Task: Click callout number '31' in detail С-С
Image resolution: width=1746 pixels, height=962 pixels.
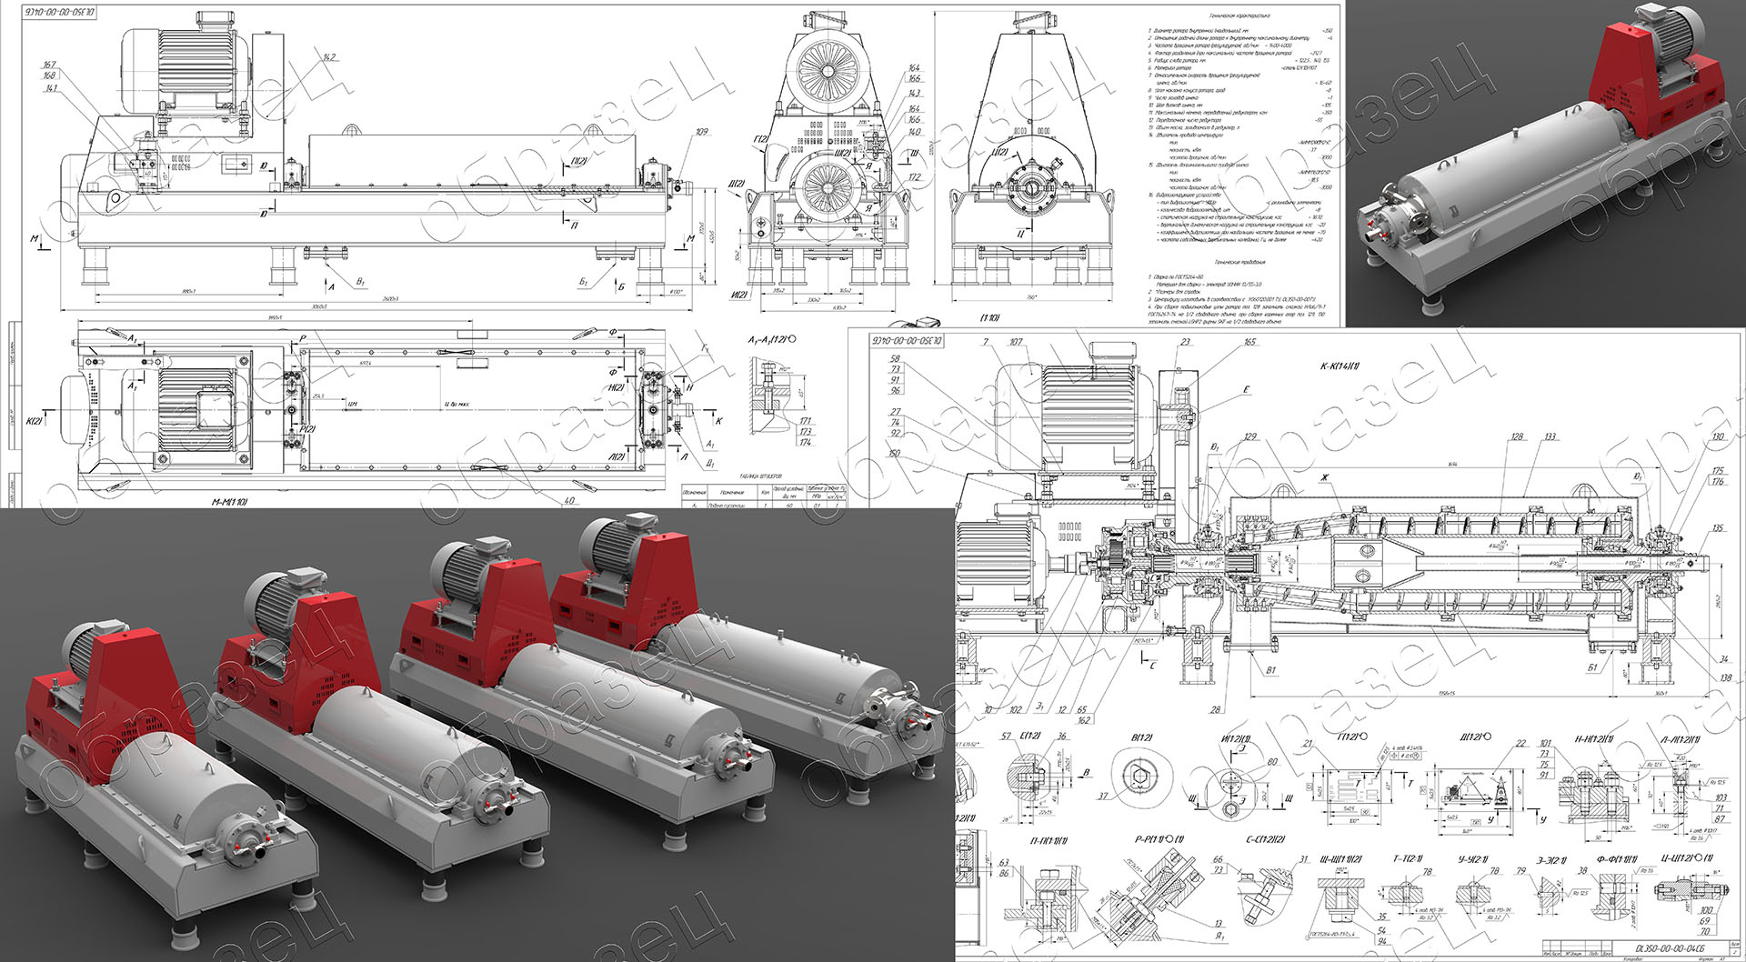Action: (1303, 858)
